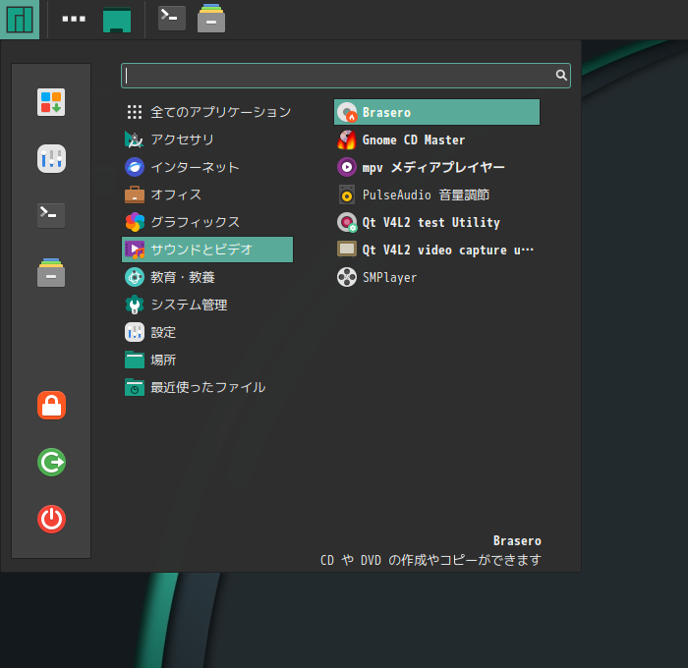This screenshot has height=668, width=688.
Task: Click the mpv purple play icon
Action: coord(347,167)
